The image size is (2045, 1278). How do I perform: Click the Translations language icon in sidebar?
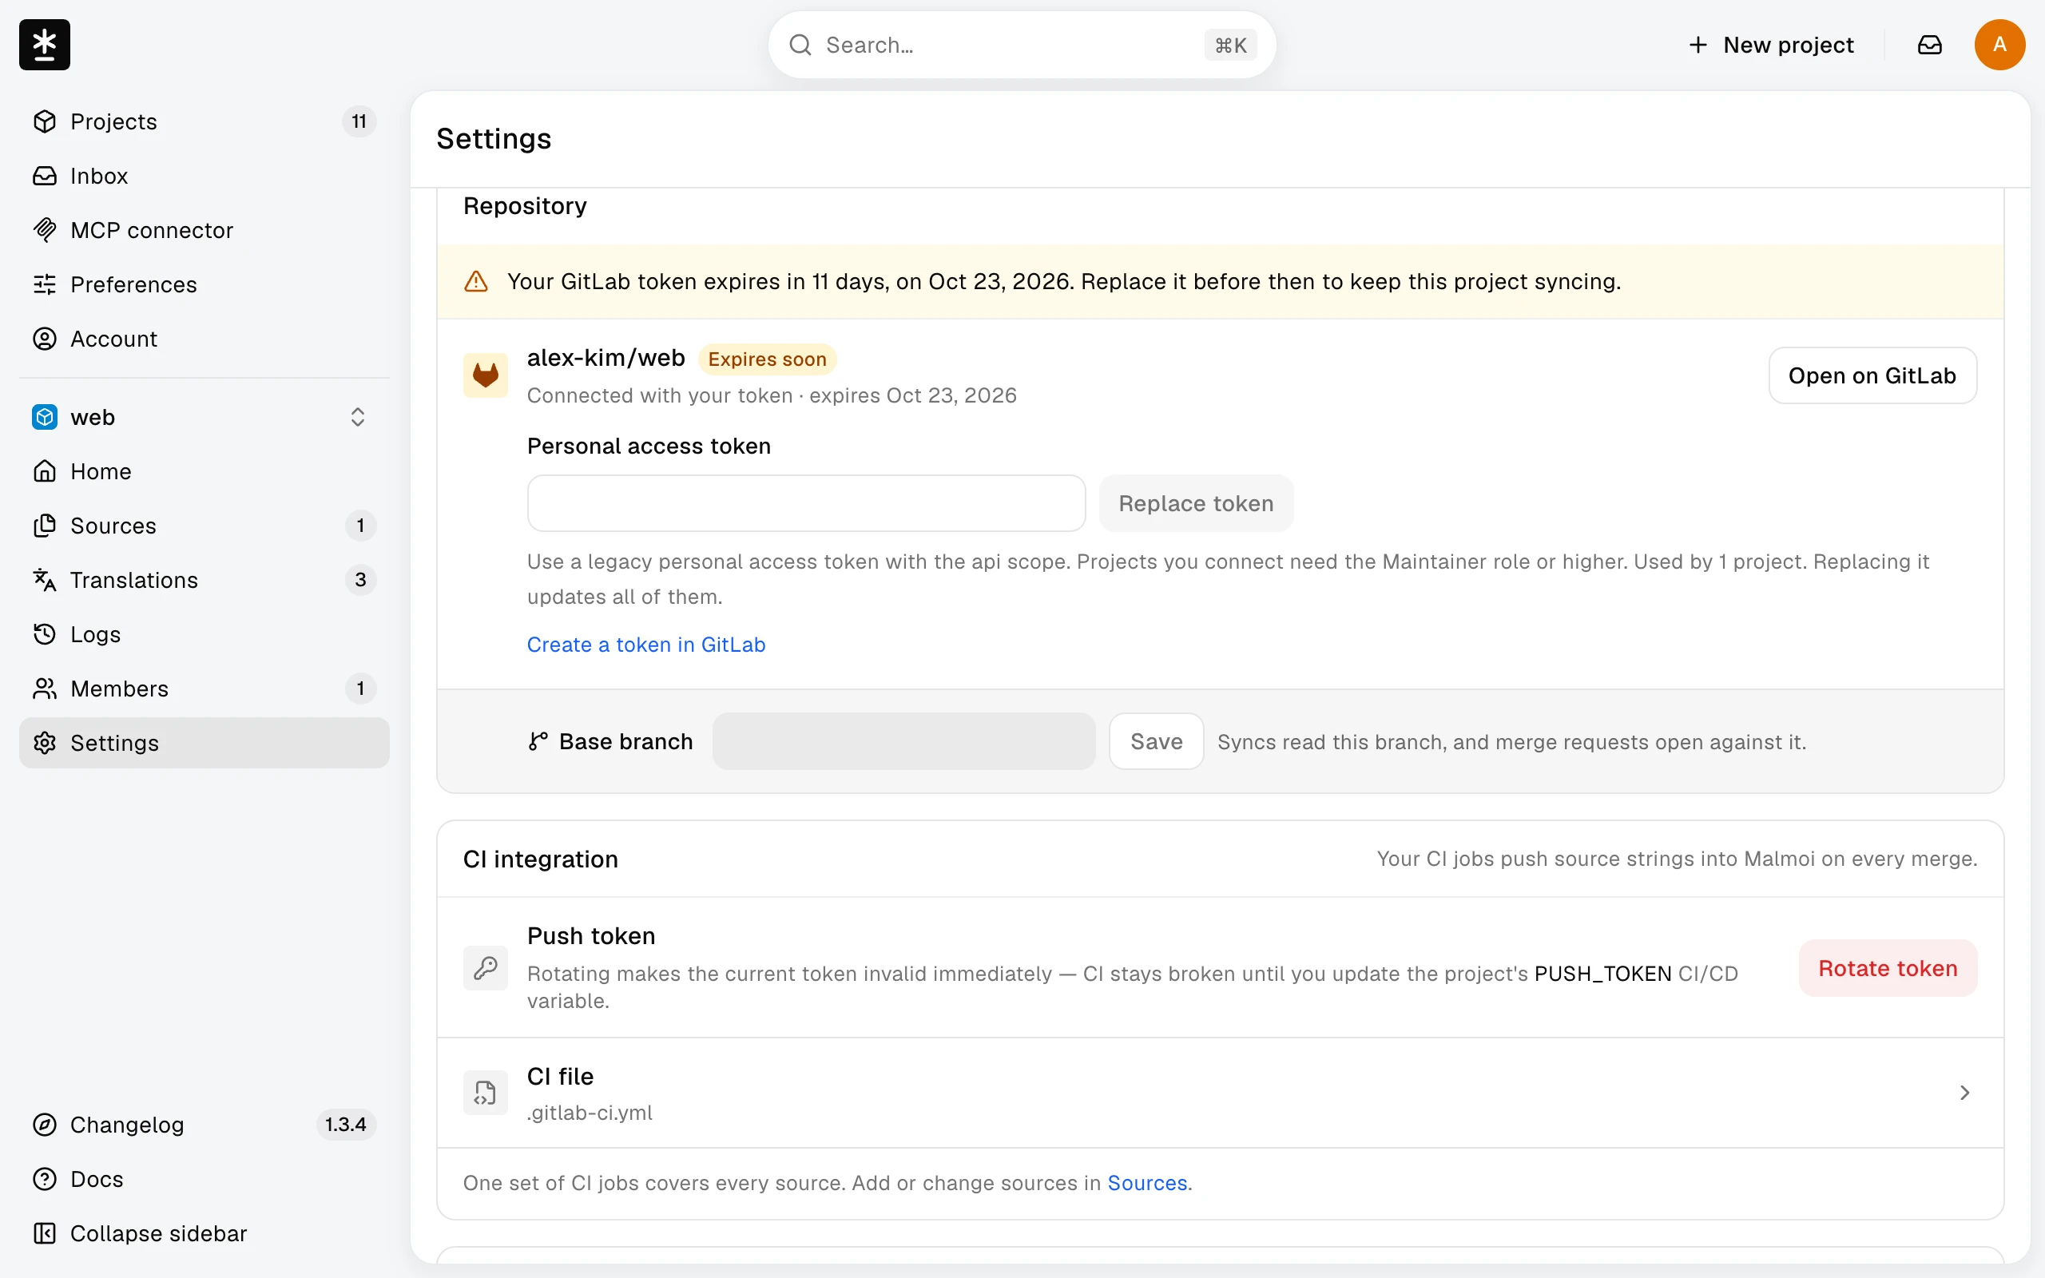coord(45,580)
